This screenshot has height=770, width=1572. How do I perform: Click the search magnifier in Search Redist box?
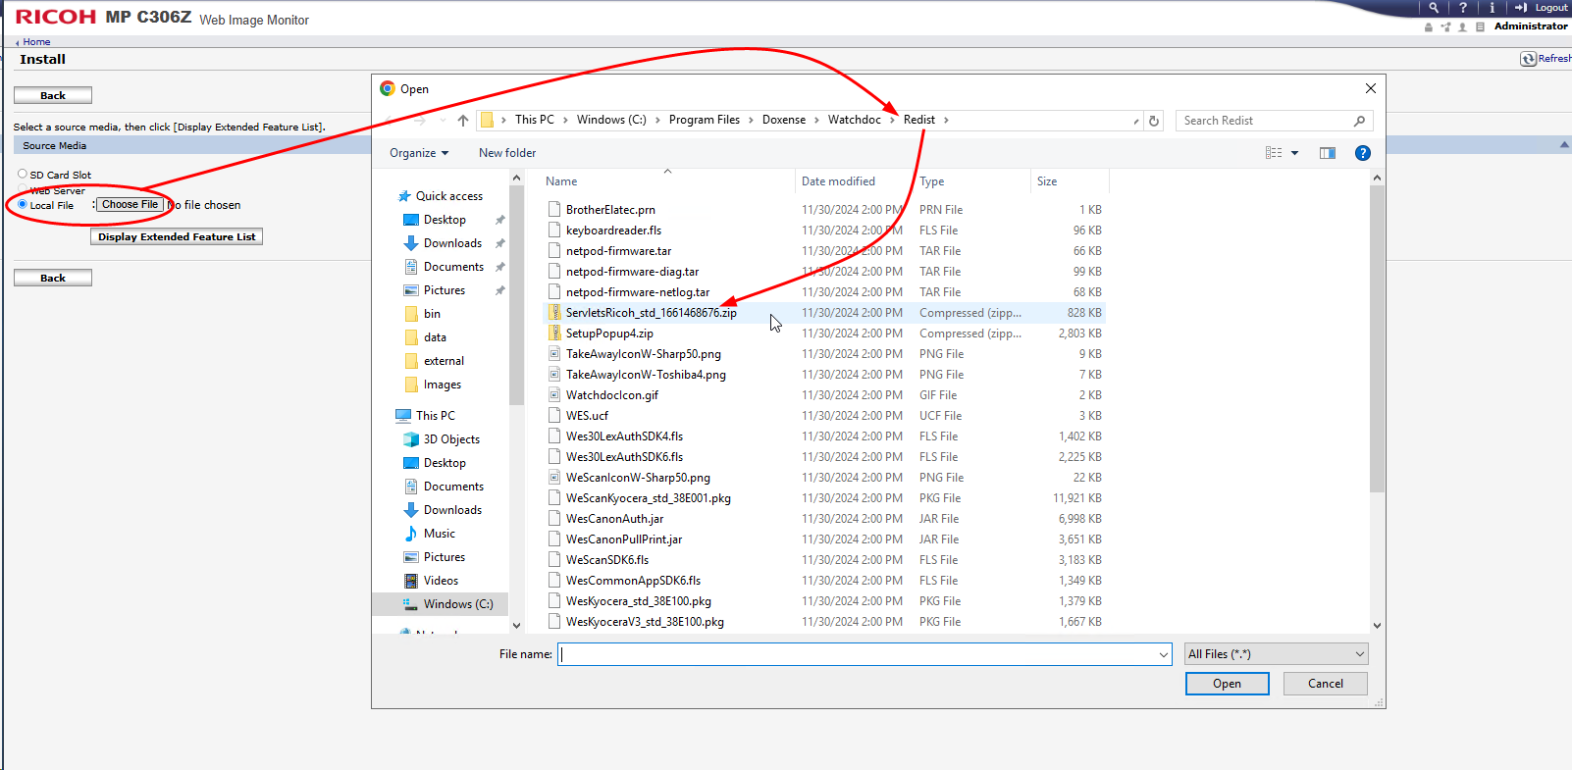1359,121
